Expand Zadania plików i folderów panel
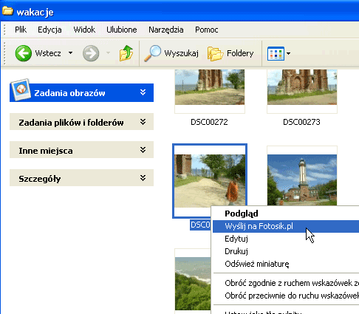The width and height of the screenshot is (359, 314). tap(143, 122)
